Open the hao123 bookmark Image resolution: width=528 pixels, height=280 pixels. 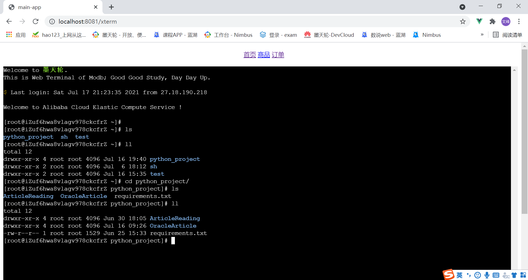(x=59, y=35)
